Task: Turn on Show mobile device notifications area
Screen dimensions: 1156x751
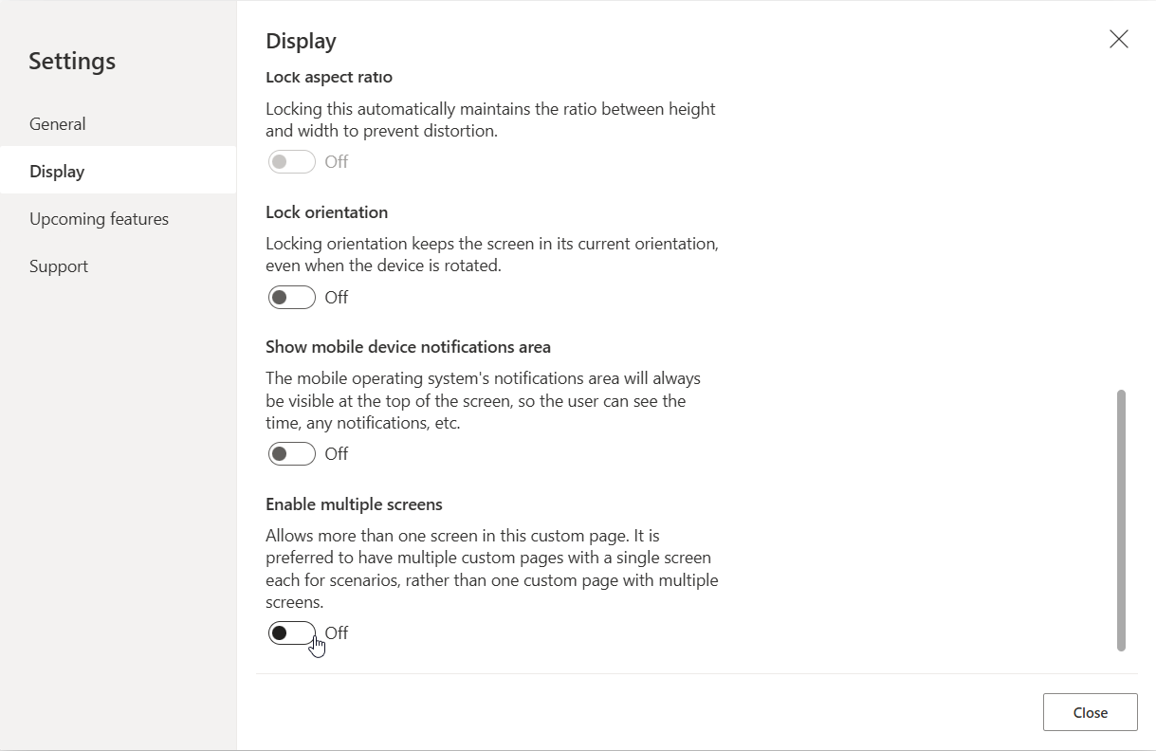Action: (292, 453)
